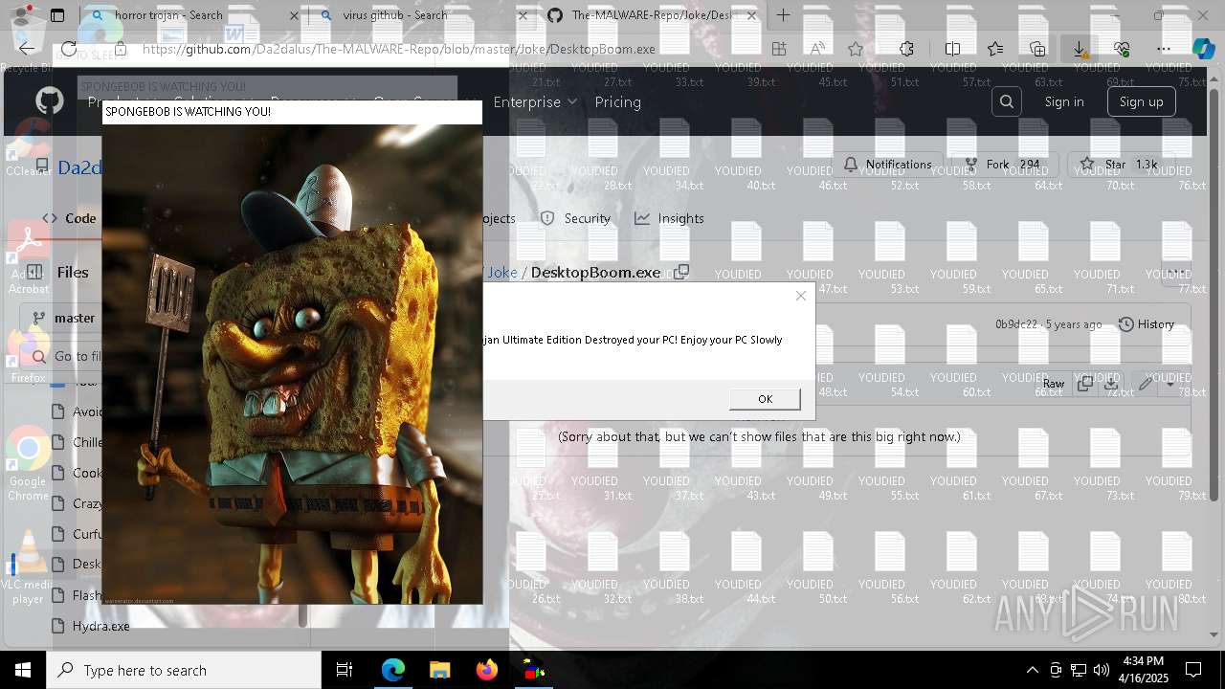The width and height of the screenshot is (1225, 689).
Task: Click the taskbar search box
Action: pos(184,670)
